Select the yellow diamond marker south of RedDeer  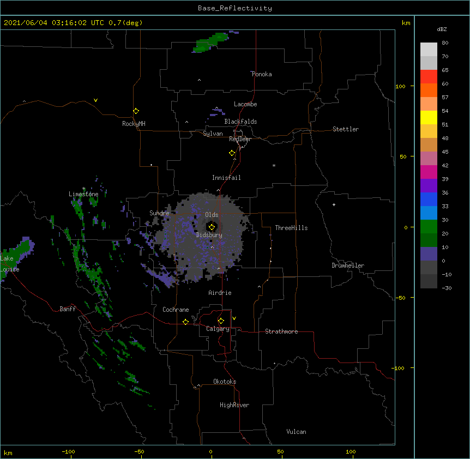[x=232, y=153]
